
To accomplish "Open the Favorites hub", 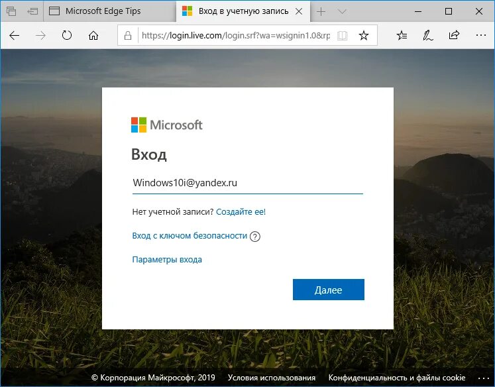I will tap(402, 35).
